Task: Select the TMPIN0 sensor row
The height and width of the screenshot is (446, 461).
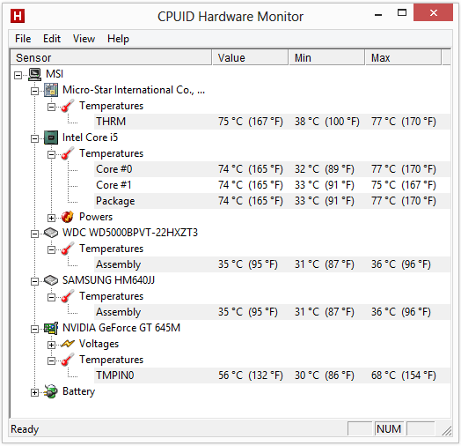Action: pos(272,375)
